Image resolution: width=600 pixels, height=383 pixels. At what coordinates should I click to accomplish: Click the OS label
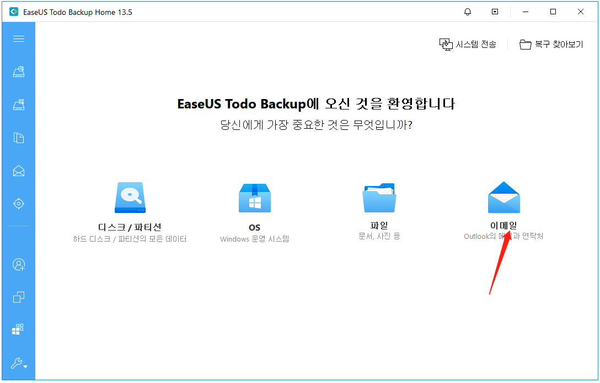(x=254, y=228)
